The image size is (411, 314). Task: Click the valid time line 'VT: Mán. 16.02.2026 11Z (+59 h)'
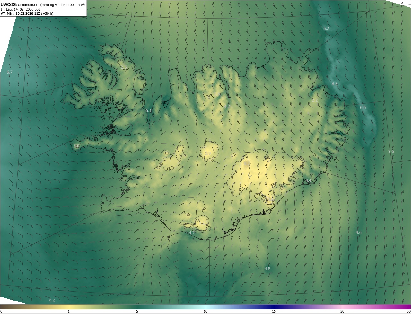click(27, 13)
